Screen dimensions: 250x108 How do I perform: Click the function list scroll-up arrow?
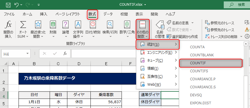click(246, 43)
